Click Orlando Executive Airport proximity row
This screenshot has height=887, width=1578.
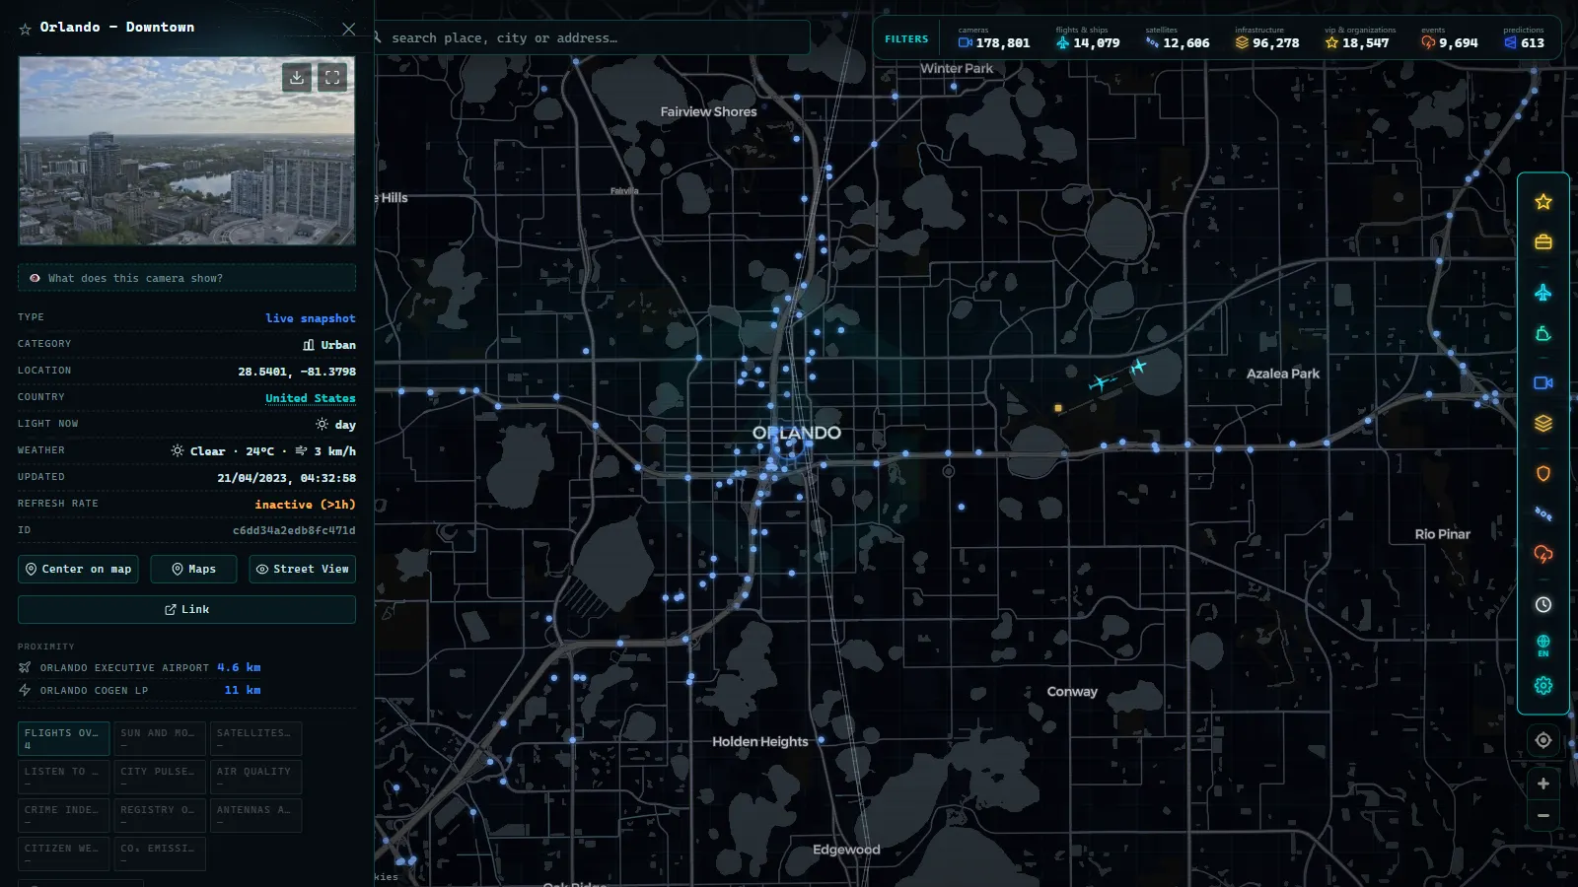[x=139, y=667]
